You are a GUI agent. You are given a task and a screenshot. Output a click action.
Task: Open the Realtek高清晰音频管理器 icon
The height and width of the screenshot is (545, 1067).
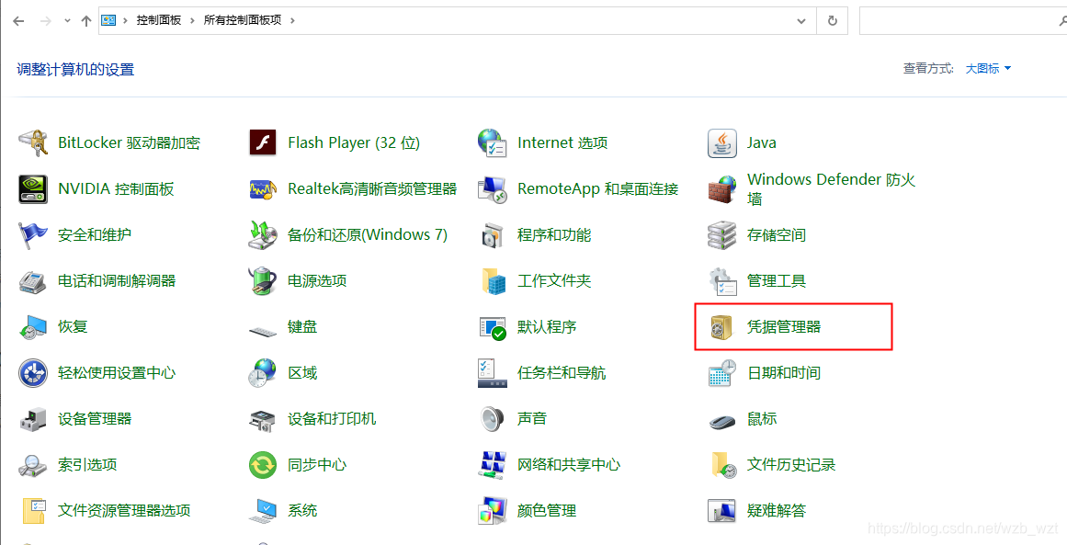[x=263, y=189]
